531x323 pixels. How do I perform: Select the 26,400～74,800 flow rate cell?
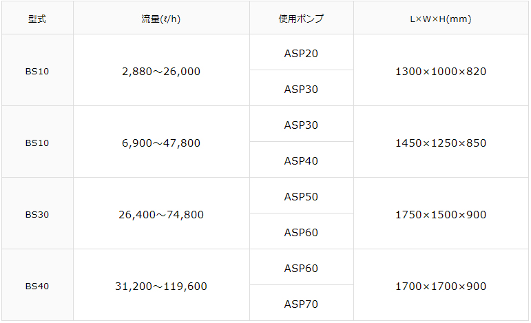(160, 215)
